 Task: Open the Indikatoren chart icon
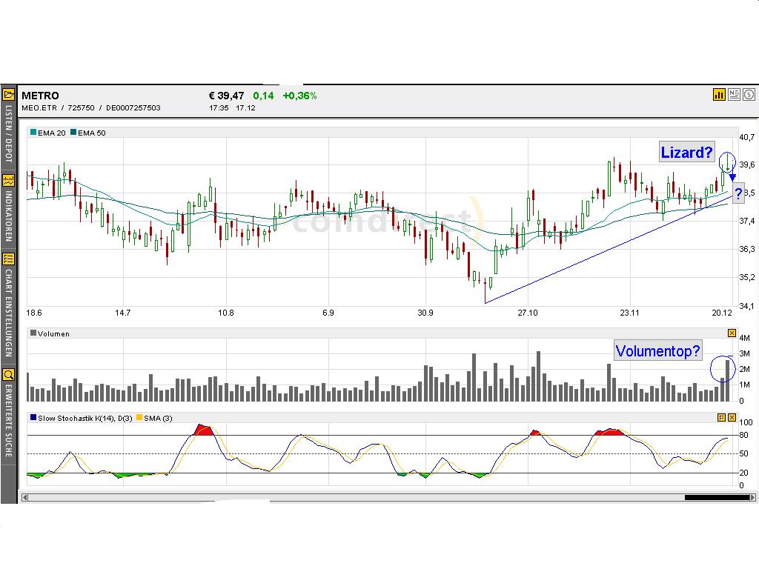pos(8,181)
